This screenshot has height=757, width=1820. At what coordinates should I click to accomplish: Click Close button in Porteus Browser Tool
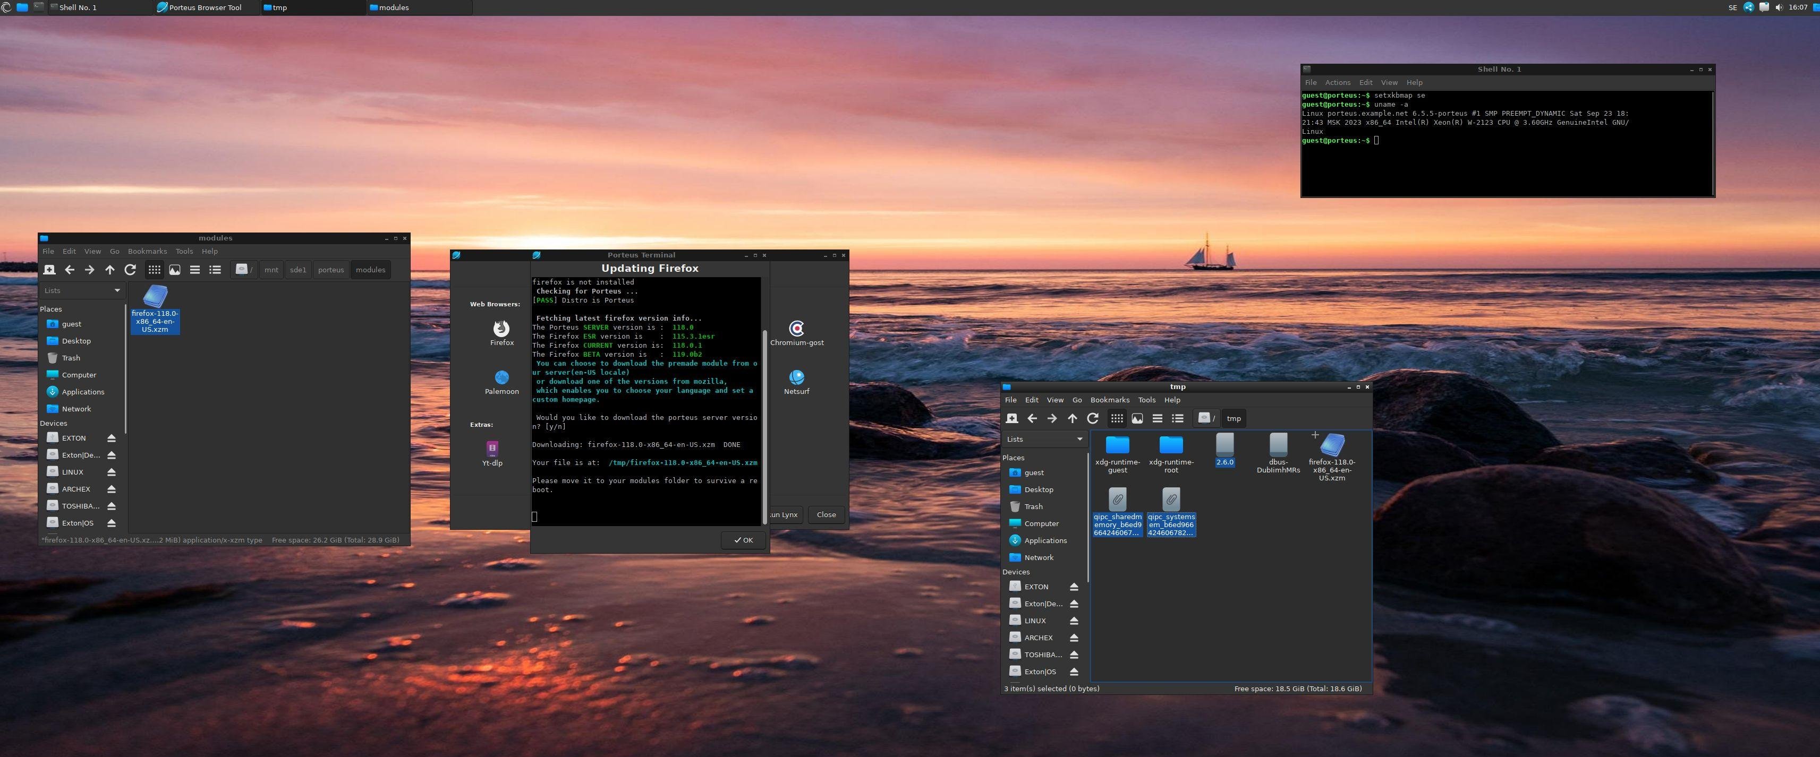[x=826, y=515]
